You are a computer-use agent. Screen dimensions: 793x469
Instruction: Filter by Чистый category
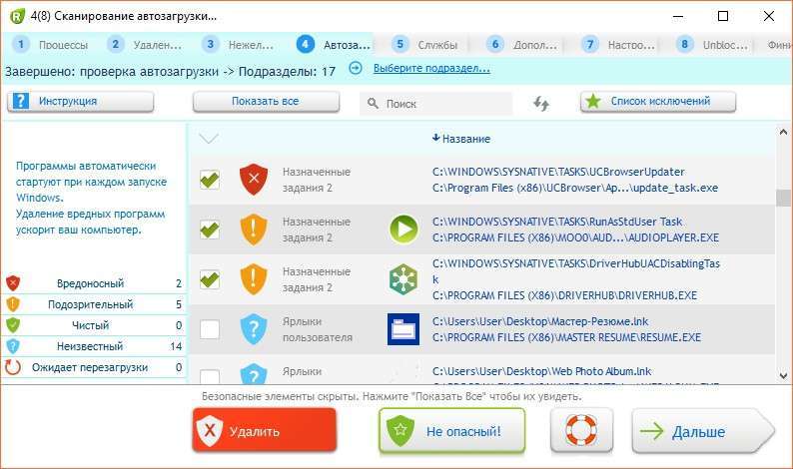[x=94, y=325]
